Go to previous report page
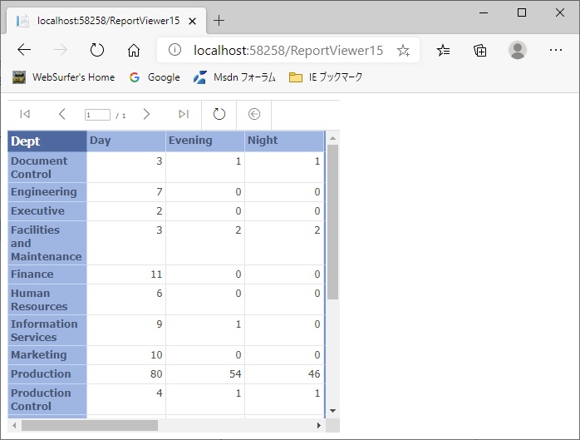 (x=62, y=114)
